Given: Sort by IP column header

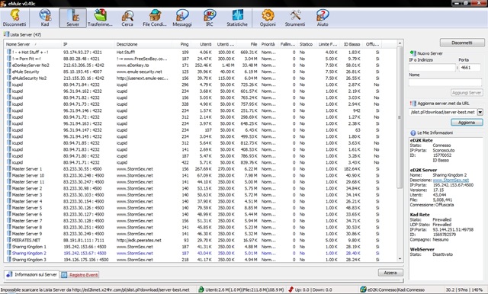Looking at the screenshot, I should [x=88, y=44].
